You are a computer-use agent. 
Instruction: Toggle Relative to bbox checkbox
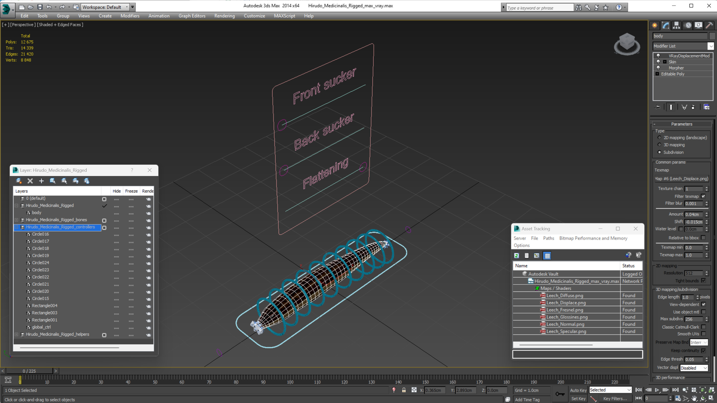[703, 238]
